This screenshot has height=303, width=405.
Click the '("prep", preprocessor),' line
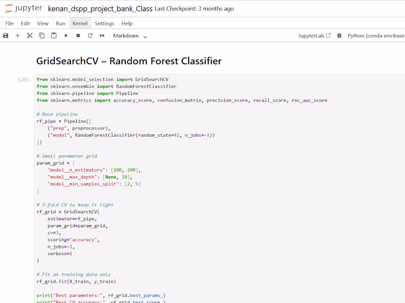79,128
